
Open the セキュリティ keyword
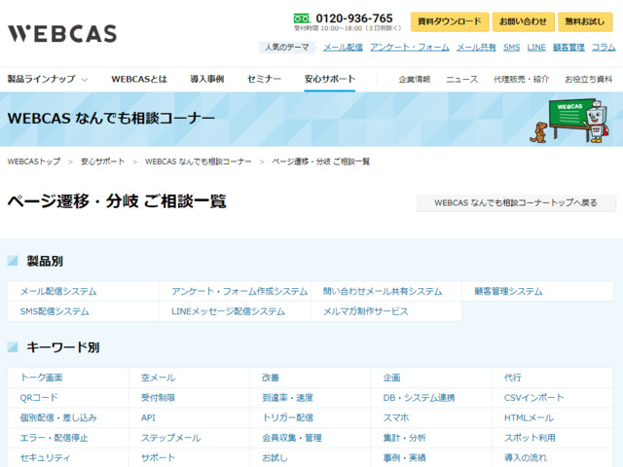coord(46,458)
